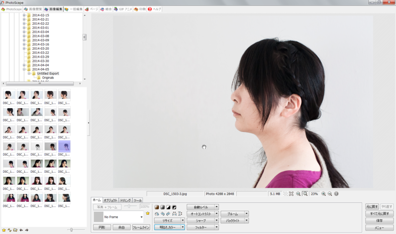Open the リサイズ dropdown arrow
The image size is (396, 234).
[x=183, y=220]
